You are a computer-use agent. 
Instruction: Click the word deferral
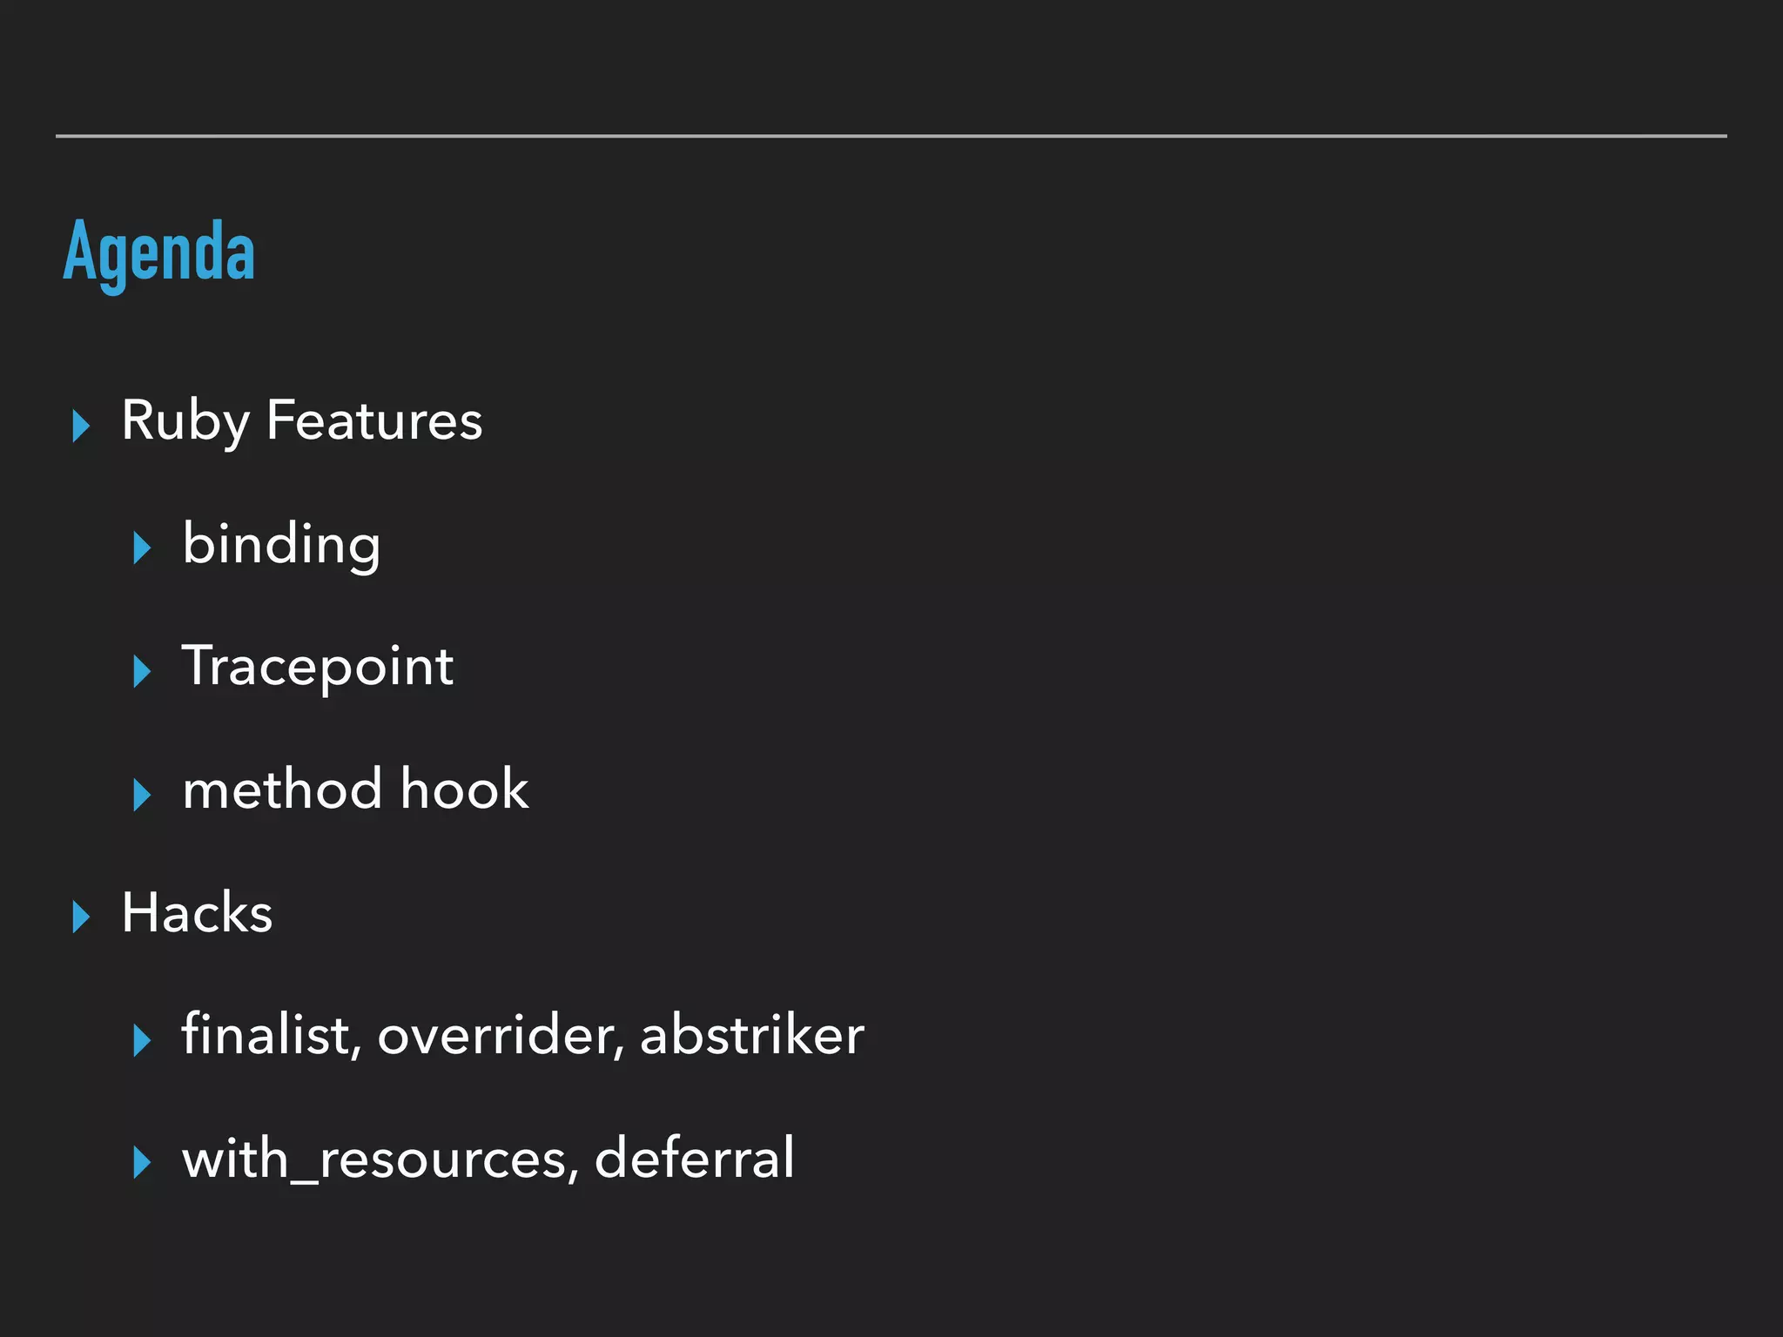point(694,1159)
